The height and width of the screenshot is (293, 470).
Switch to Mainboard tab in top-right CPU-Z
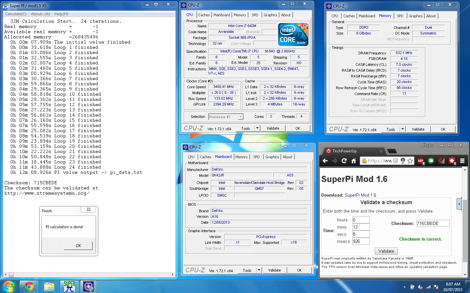pyautogui.click(x=367, y=16)
